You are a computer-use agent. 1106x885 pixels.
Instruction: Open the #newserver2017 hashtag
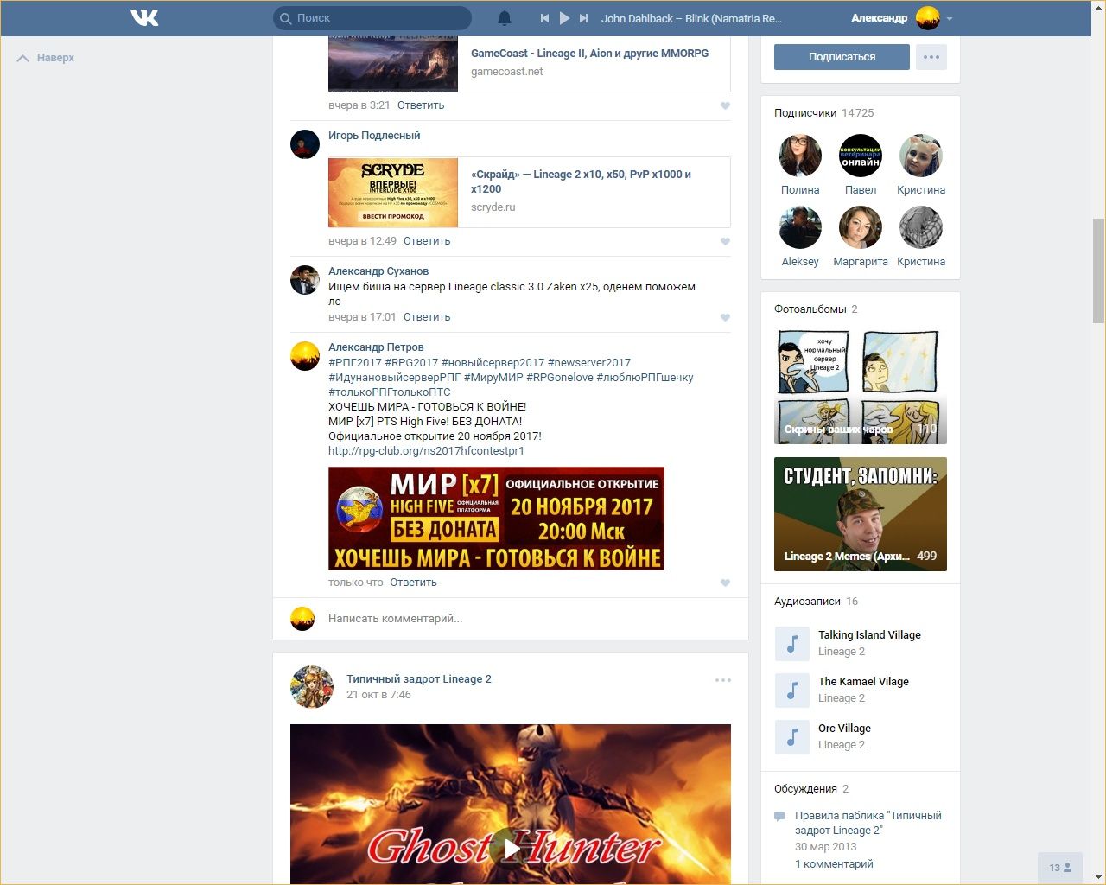(x=589, y=363)
